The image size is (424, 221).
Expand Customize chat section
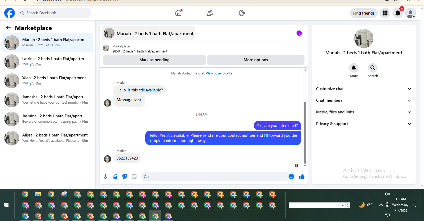tap(364, 89)
